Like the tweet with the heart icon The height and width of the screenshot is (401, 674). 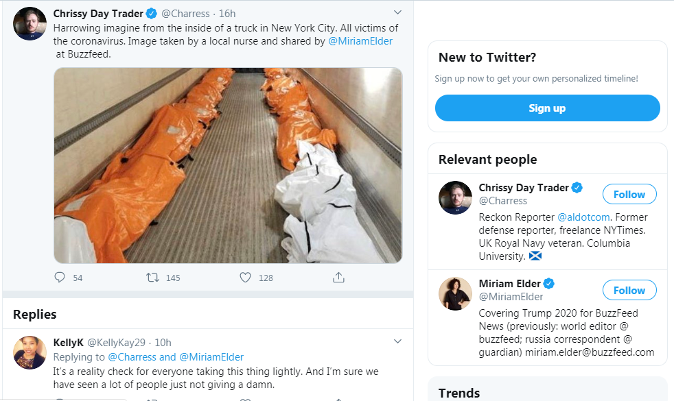[245, 278]
